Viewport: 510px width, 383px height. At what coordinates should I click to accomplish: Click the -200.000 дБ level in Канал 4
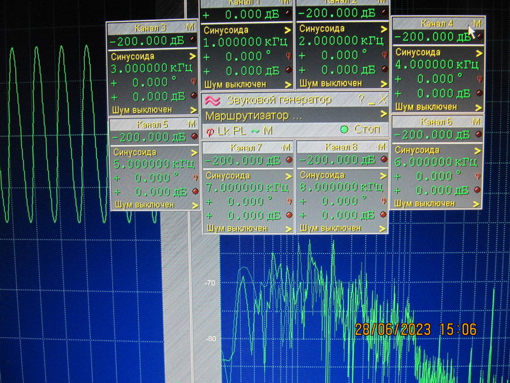pos(433,37)
